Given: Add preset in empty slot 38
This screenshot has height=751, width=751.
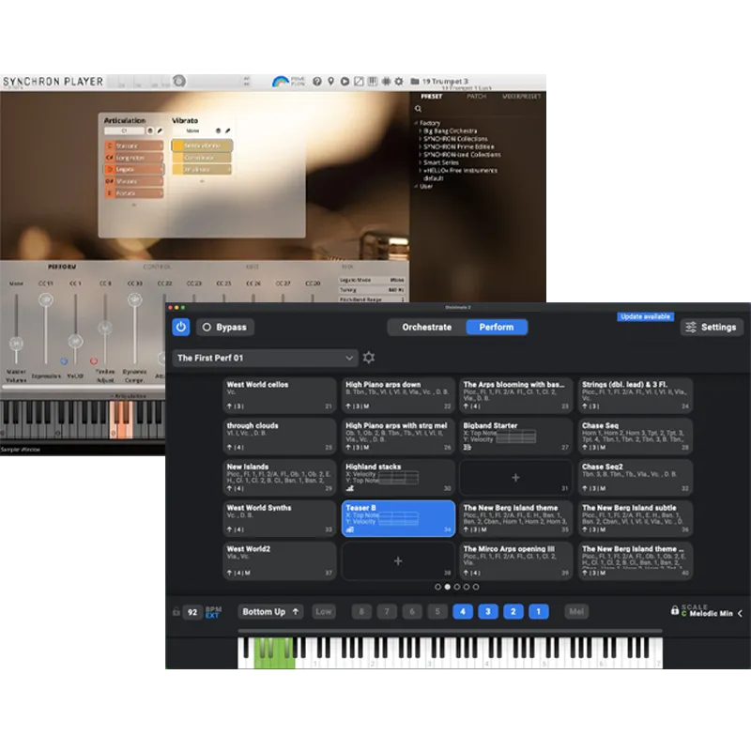Looking at the screenshot, I should click(398, 560).
